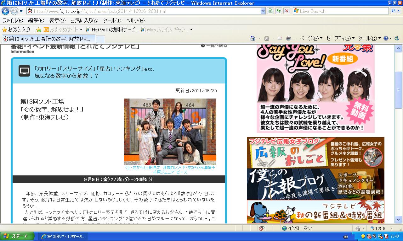Click the wireless network tray icon
The image size is (403, 241).
pyautogui.click(x=386, y=236)
